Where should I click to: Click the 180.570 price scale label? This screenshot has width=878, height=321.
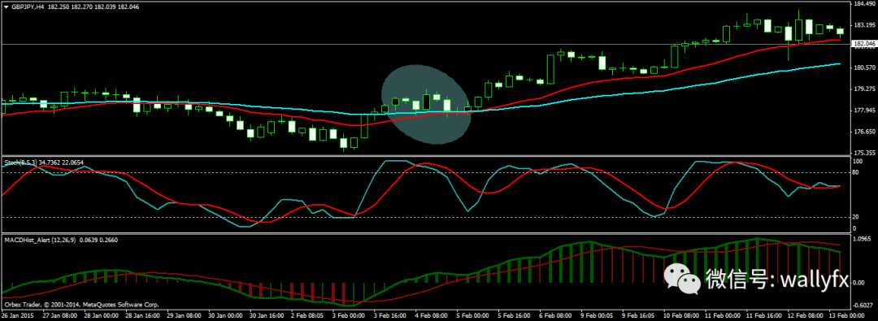863,67
